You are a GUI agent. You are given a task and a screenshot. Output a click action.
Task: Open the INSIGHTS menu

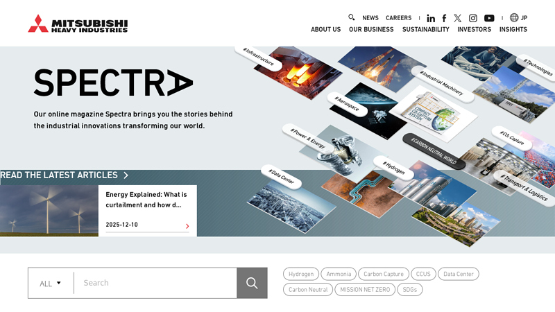tap(513, 29)
